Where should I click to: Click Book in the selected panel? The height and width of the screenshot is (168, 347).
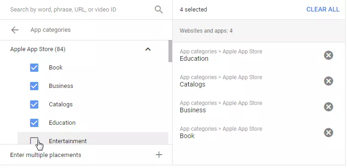pyautogui.click(x=187, y=136)
